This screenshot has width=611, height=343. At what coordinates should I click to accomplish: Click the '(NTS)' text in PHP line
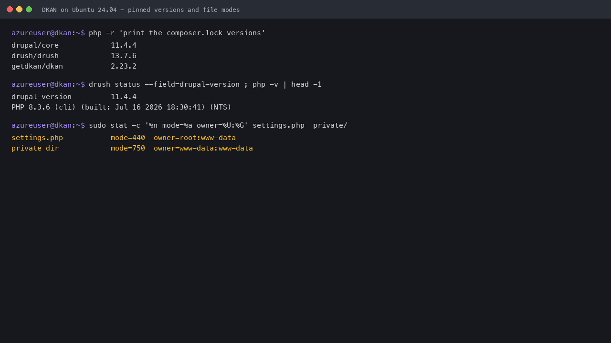(221, 107)
